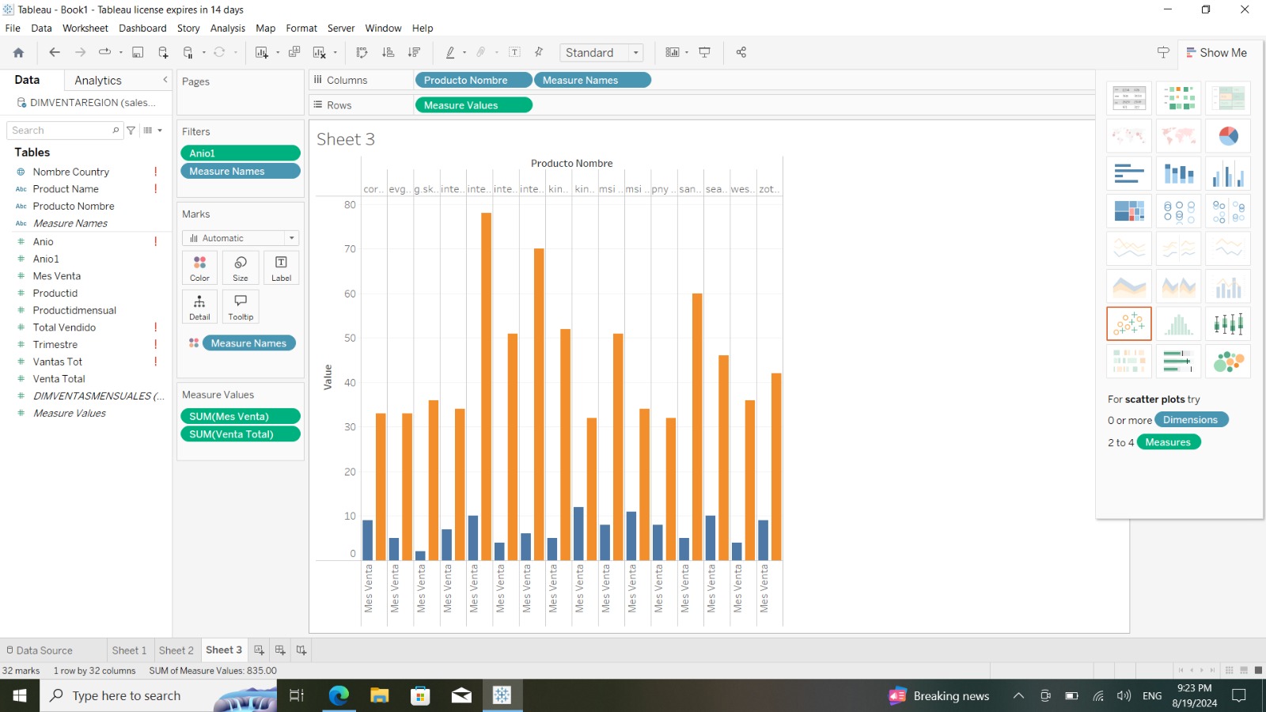Collapse the Show Me panel
The image size is (1266, 712).
click(x=1219, y=52)
